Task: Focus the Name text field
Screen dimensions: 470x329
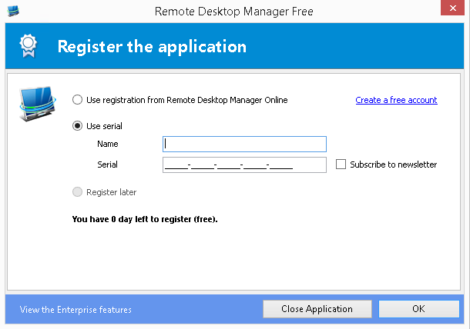Action: (244, 144)
